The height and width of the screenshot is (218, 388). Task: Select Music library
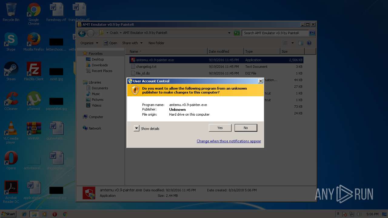tap(96, 94)
